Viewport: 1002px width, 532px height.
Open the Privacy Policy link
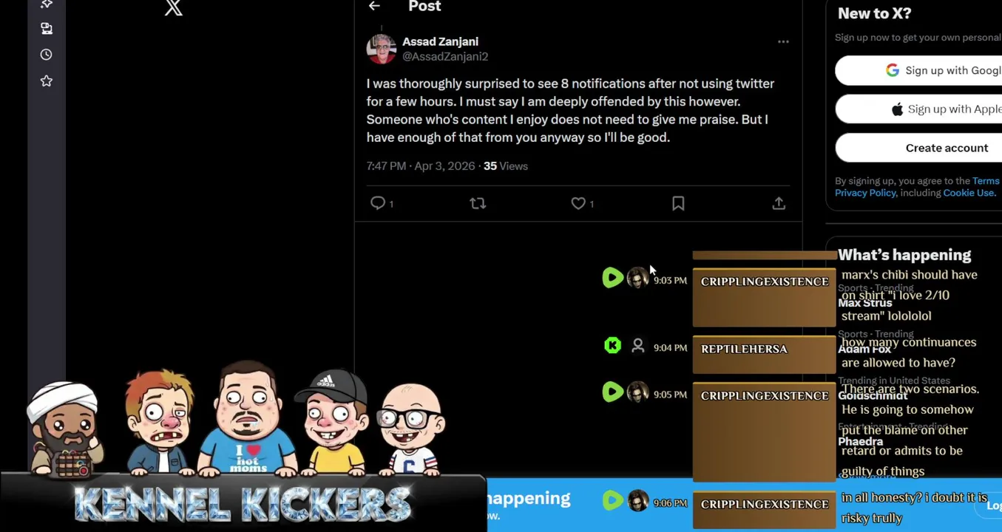pos(865,193)
